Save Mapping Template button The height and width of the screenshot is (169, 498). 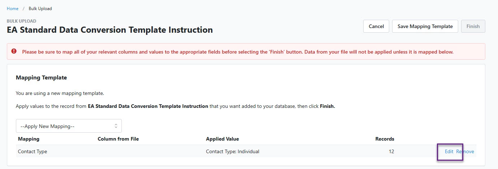pos(425,26)
